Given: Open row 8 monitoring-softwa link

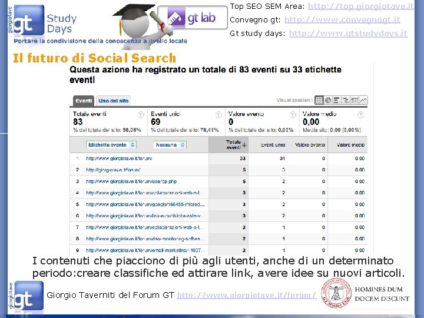Looking at the screenshot, I should click(145, 238).
